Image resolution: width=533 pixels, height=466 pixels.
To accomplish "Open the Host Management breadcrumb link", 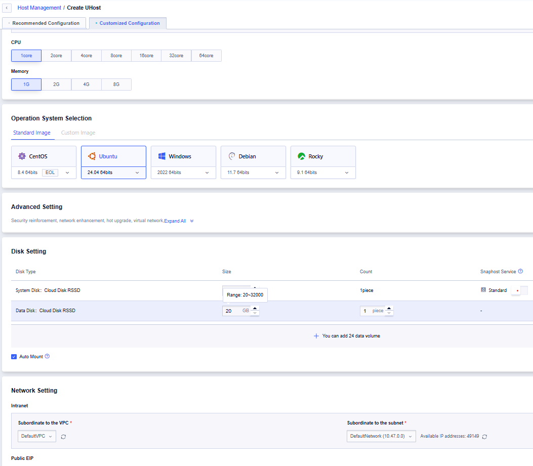I will pyautogui.click(x=39, y=8).
